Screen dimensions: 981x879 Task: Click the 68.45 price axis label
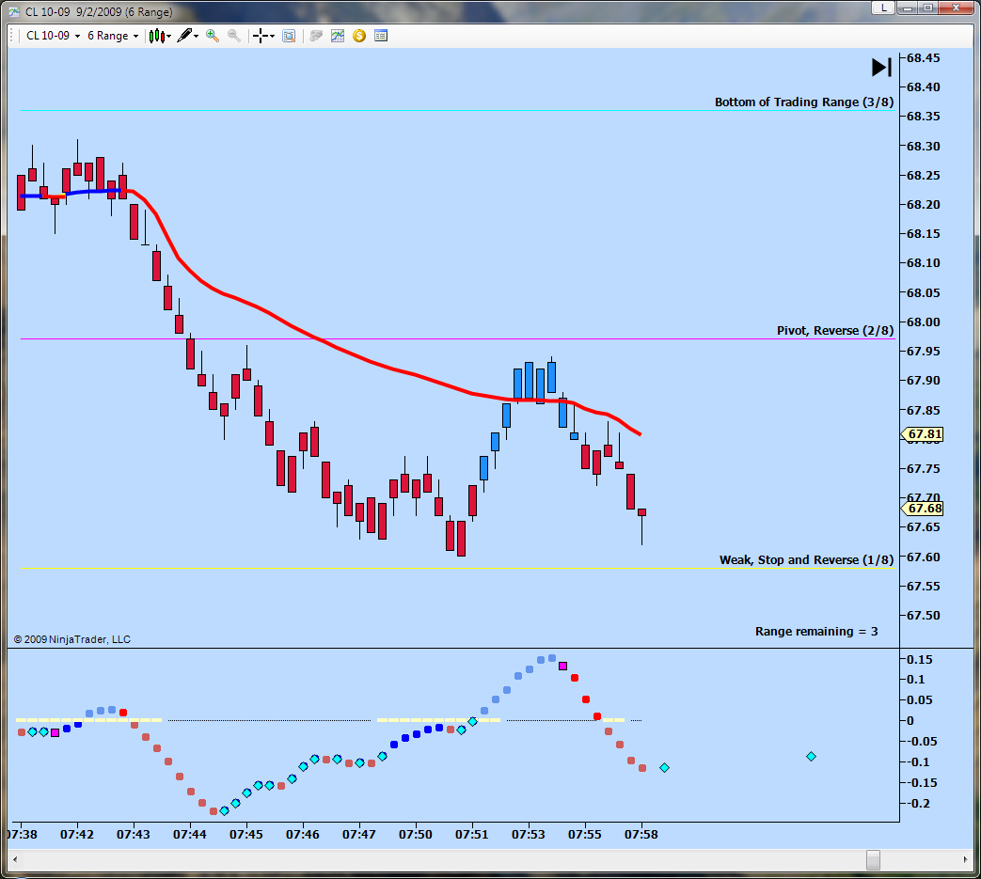pyautogui.click(x=923, y=58)
